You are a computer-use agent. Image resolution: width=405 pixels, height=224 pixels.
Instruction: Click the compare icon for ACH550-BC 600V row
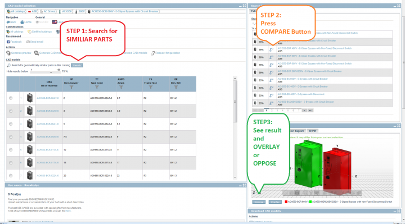pyautogui.click(x=271, y=80)
